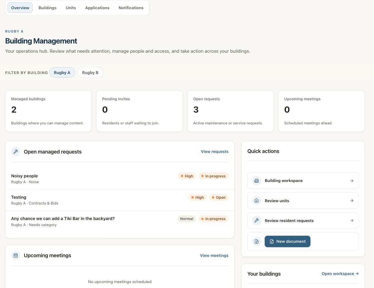The height and width of the screenshot is (288, 374).
Task: Click the In progress badge on Noisy people
Action: (214, 176)
